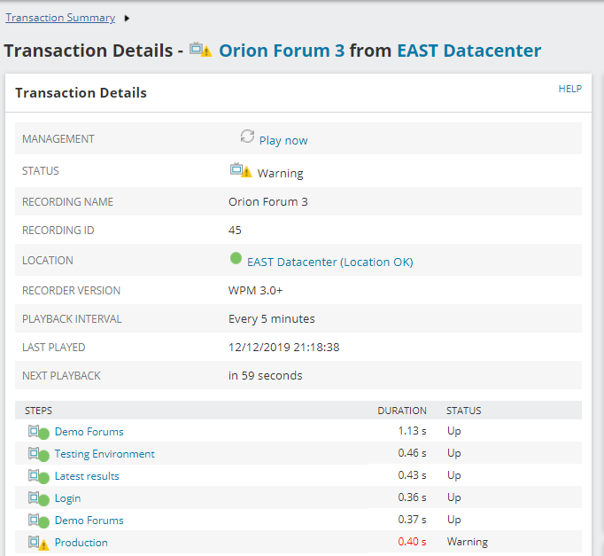Open the Production step link

tap(81, 543)
